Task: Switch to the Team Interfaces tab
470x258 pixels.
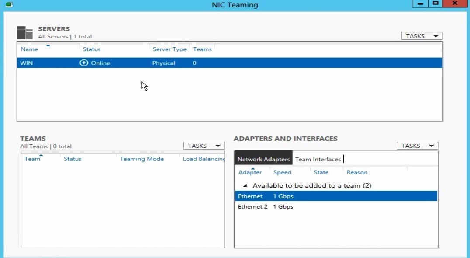Action: 318,159
